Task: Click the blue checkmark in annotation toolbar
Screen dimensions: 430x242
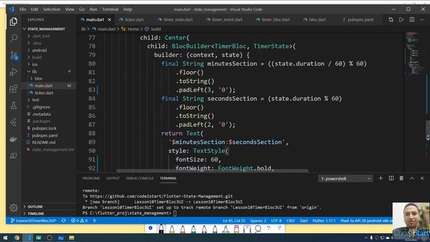Action: click(x=150, y=228)
